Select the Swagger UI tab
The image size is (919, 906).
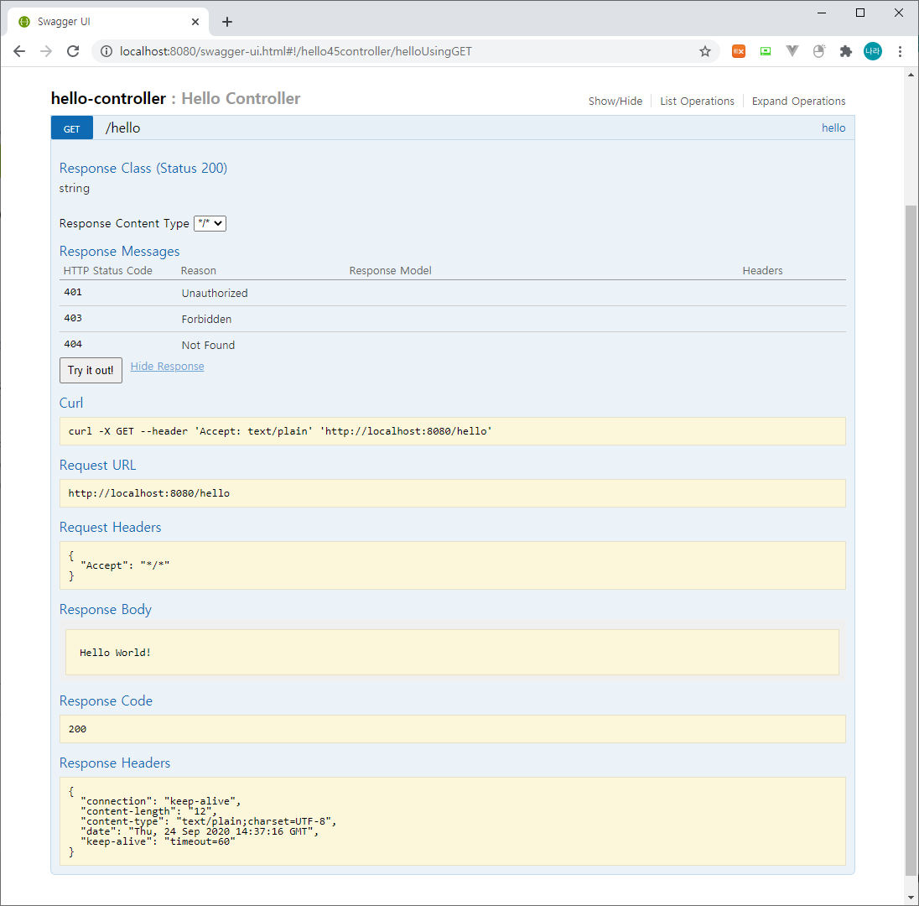[108, 22]
